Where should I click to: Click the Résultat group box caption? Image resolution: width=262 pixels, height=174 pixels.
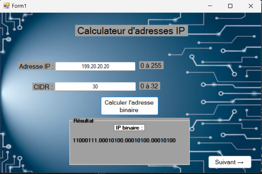(x=83, y=121)
